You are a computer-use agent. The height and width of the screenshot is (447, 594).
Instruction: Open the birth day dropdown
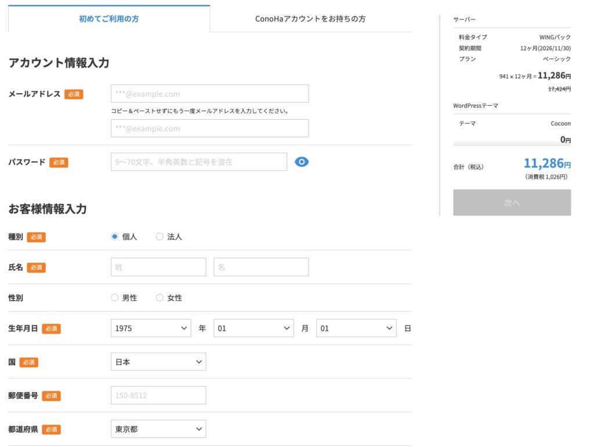356,328
